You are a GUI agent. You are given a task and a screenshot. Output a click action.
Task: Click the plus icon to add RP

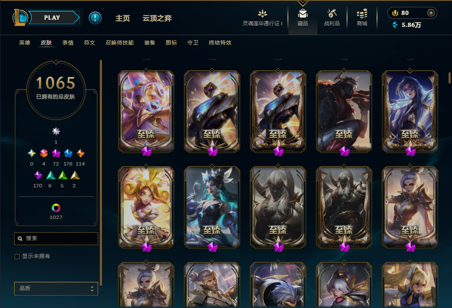point(431,13)
